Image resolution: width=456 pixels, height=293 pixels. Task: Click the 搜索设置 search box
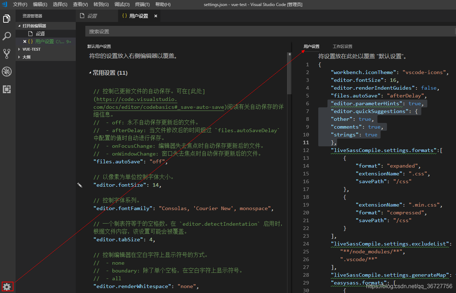point(269,32)
